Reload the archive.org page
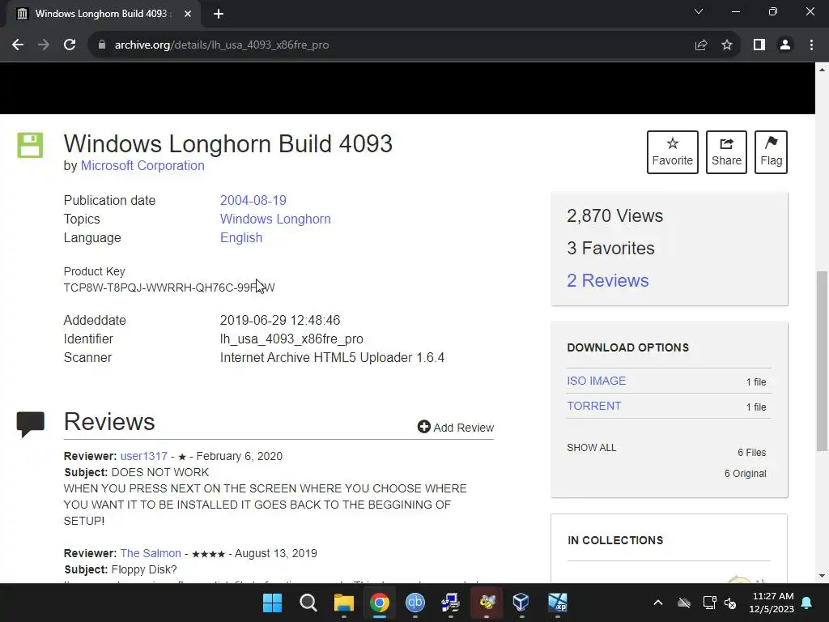This screenshot has width=829, height=622. 70,45
